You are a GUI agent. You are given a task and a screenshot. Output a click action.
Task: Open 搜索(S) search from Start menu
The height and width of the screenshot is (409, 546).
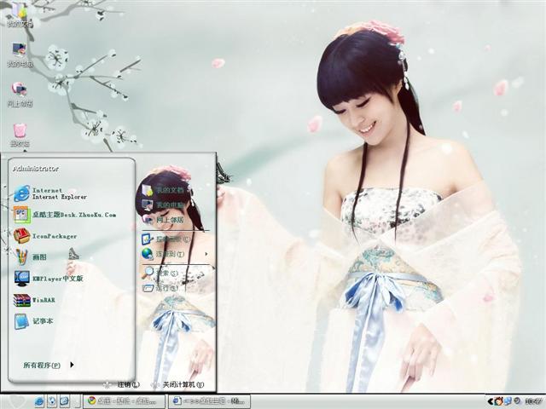point(160,273)
